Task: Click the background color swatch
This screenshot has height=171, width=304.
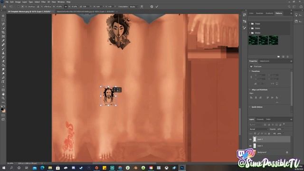Action: click(x=4, y=111)
